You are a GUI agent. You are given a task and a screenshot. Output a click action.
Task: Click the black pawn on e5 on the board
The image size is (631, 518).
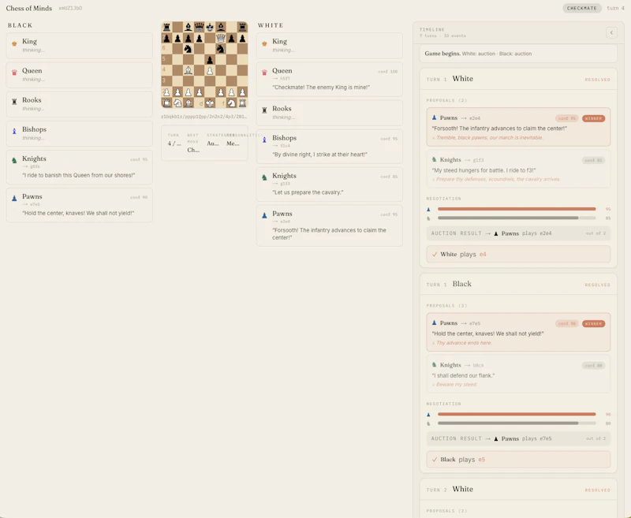pos(210,60)
